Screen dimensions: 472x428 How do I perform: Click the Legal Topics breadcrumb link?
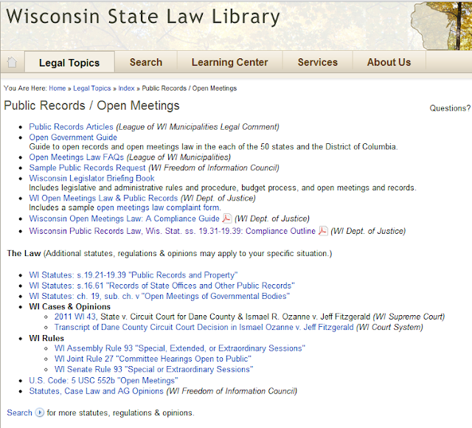pos(91,89)
